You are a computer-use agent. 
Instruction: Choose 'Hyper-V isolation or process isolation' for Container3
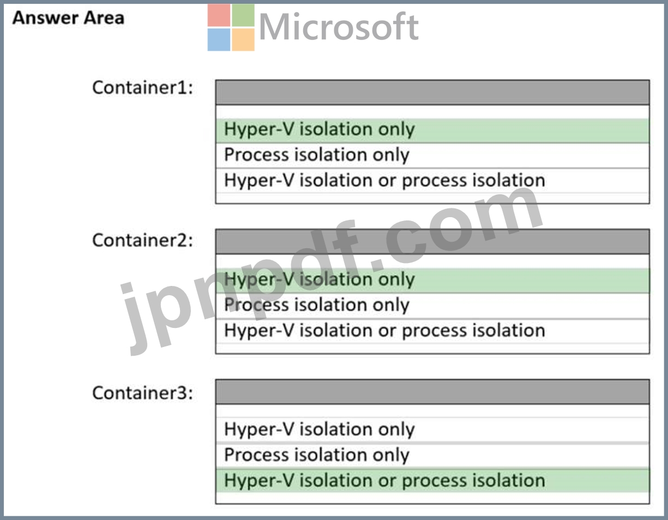tap(432, 481)
